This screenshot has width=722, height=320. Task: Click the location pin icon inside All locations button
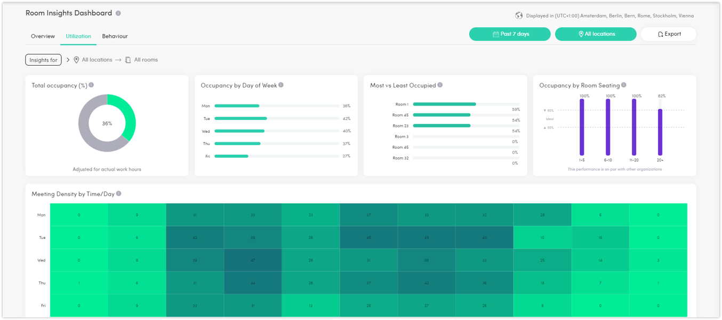coord(581,34)
